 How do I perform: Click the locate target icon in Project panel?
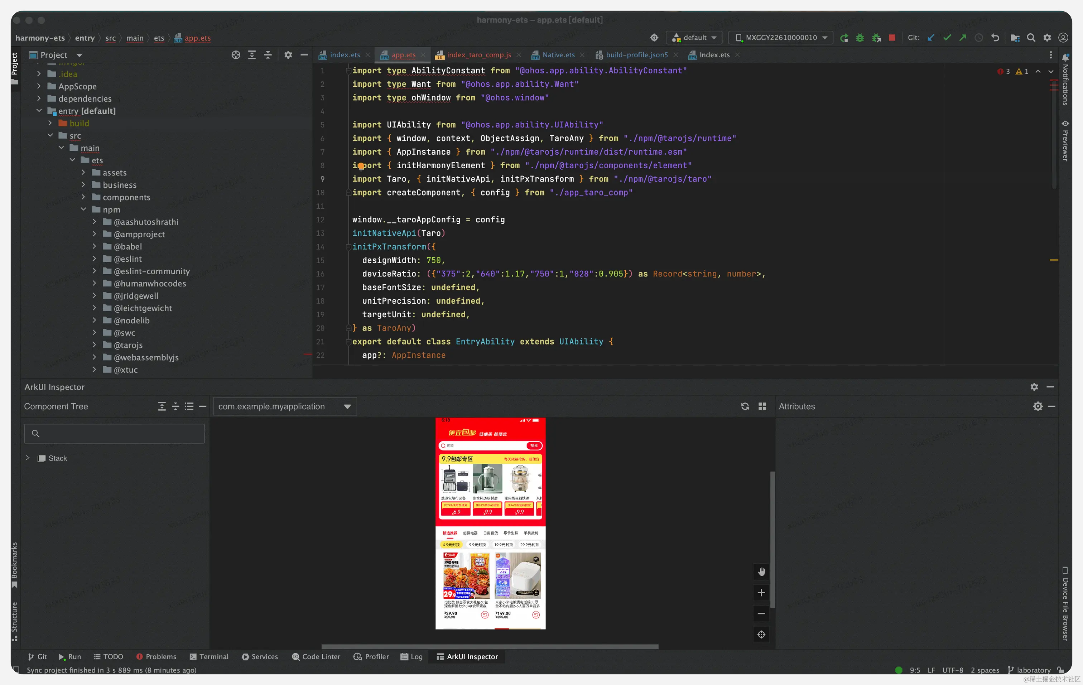click(x=236, y=55)
